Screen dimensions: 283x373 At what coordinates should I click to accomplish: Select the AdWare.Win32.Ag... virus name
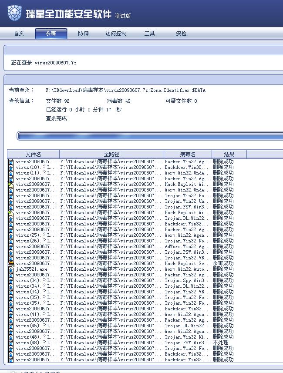[x=188, y=247]
